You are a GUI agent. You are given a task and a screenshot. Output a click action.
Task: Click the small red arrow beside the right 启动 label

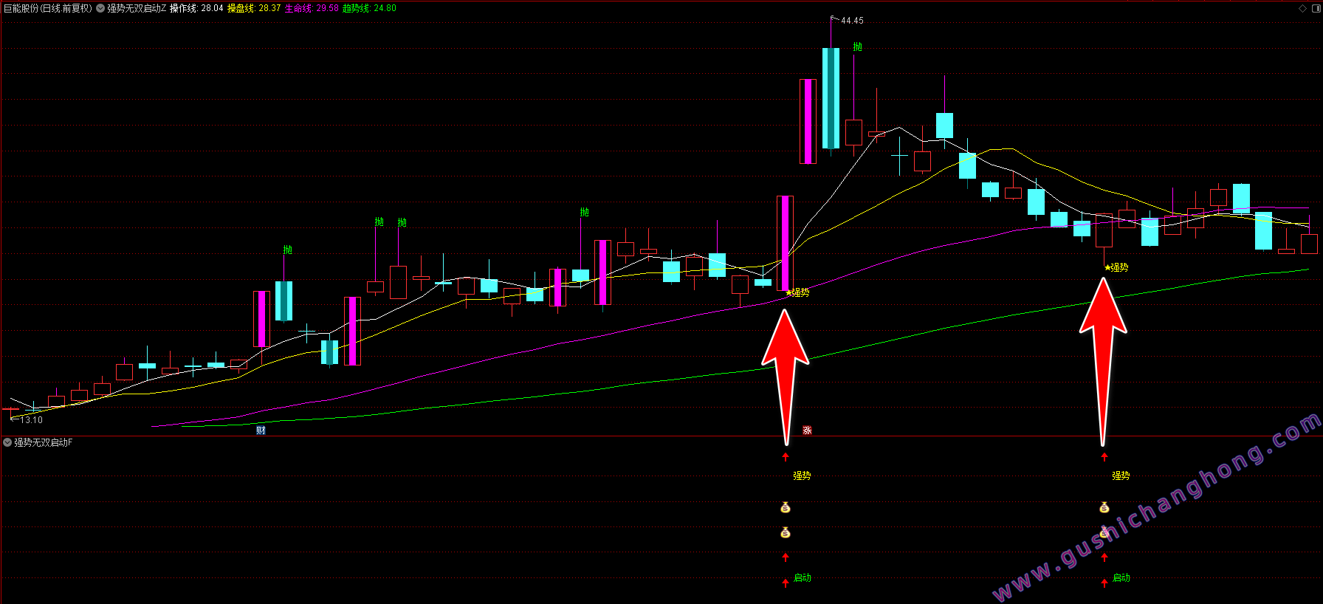[1104, 583]
